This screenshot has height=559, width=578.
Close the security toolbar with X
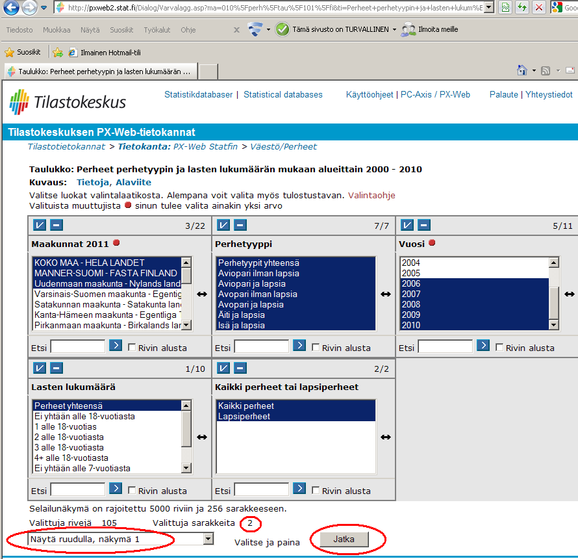pos(236,30)
